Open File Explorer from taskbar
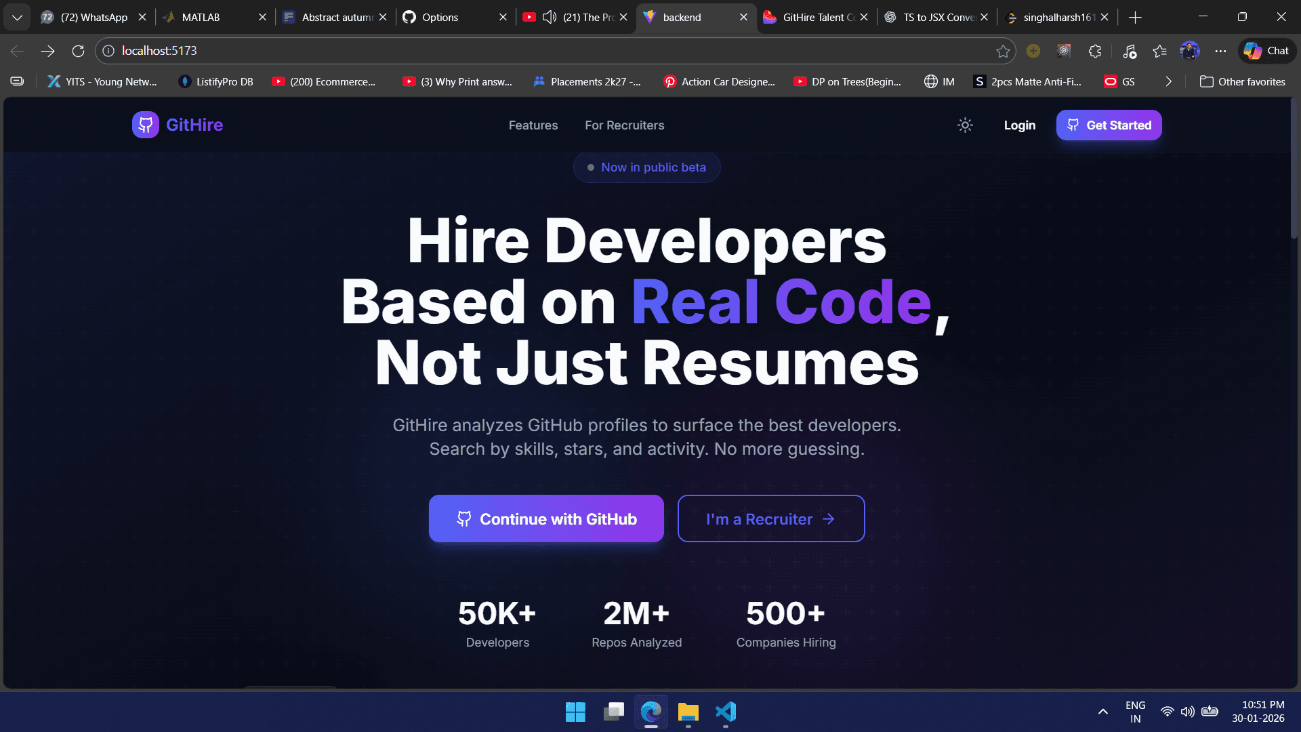Screen dimensions: 1301x732 click(x=688, y=712)
